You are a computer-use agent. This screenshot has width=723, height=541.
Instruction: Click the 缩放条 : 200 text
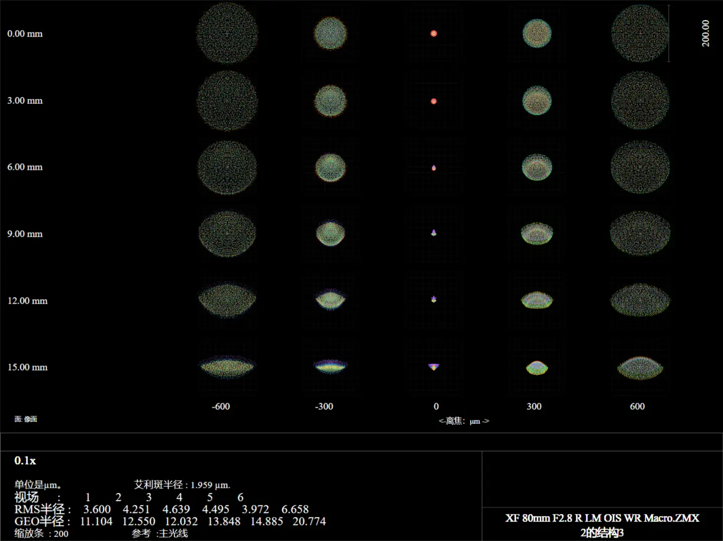41,533
